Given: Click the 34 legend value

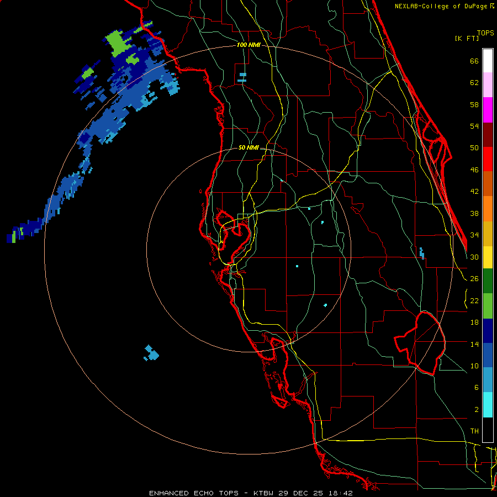Looking at the screenshot, I should coord(474,235).
